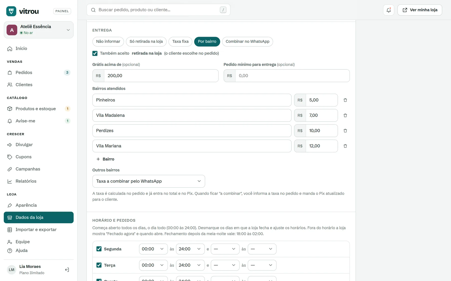Click the 'Ver minha loja' button

point(420,10)
